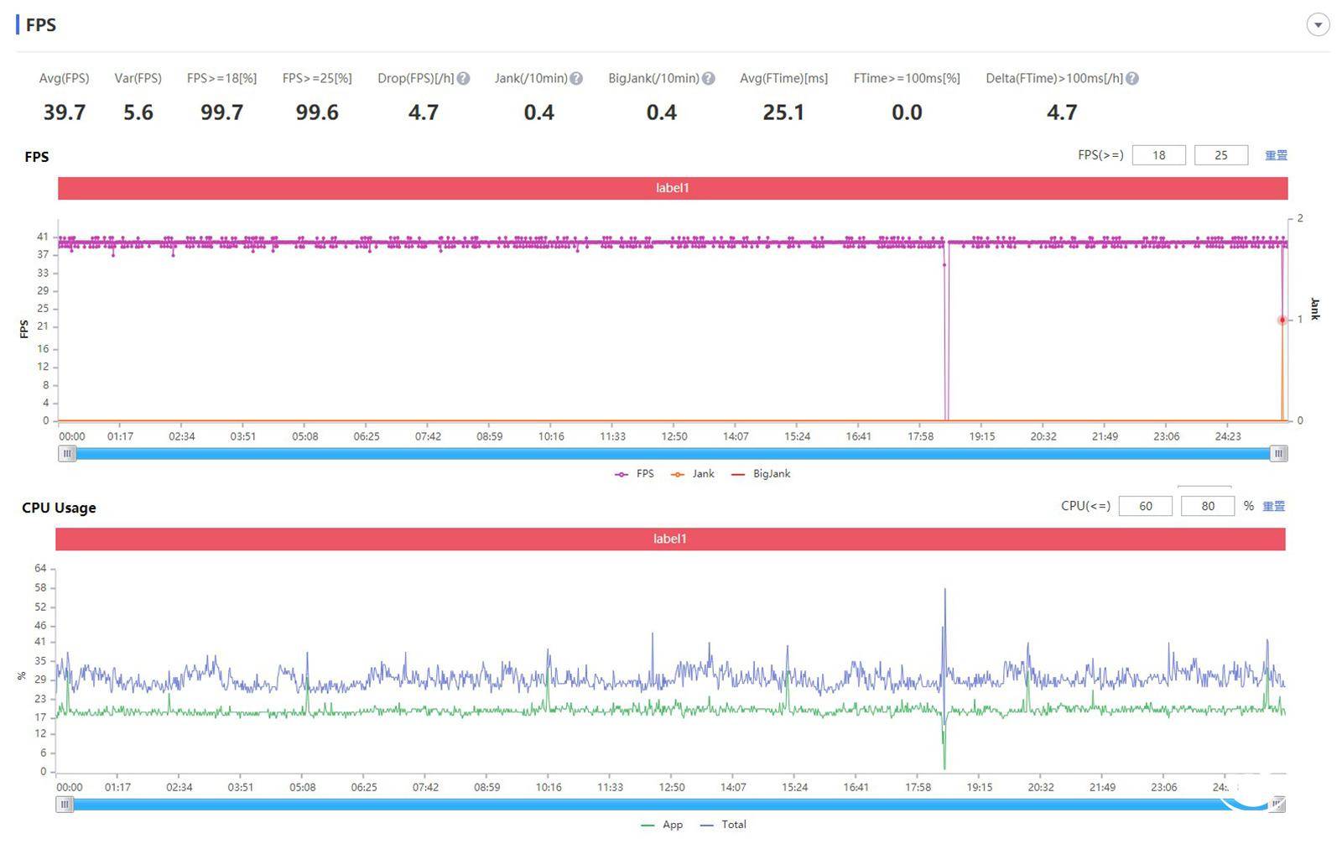This screenshot has height=865, width=1342.
Task: Open help icon beside BigJank(/10min)
Action: tap(708, 79)
